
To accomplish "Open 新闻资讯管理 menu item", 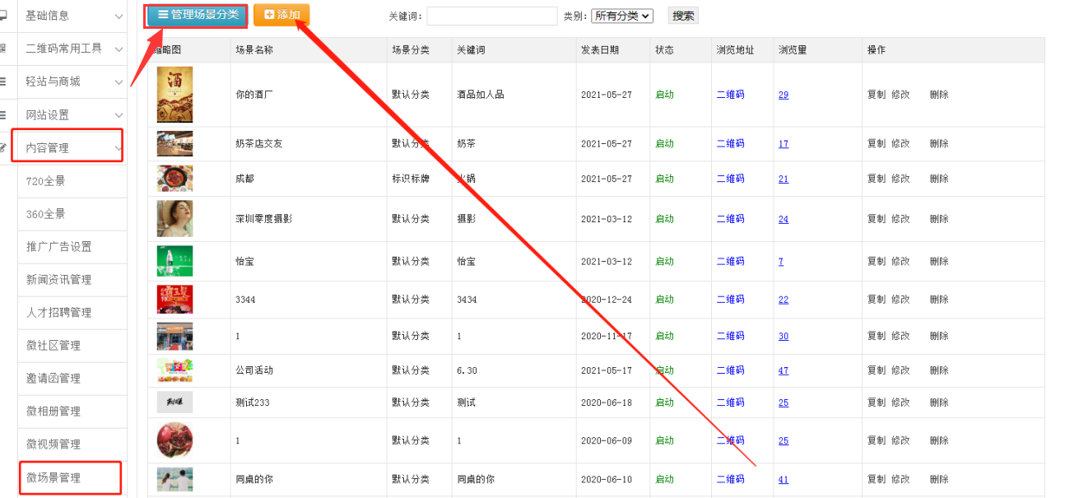I will coord(58,280).
